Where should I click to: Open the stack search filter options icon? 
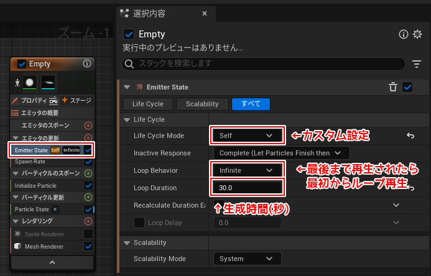(417, 63)
